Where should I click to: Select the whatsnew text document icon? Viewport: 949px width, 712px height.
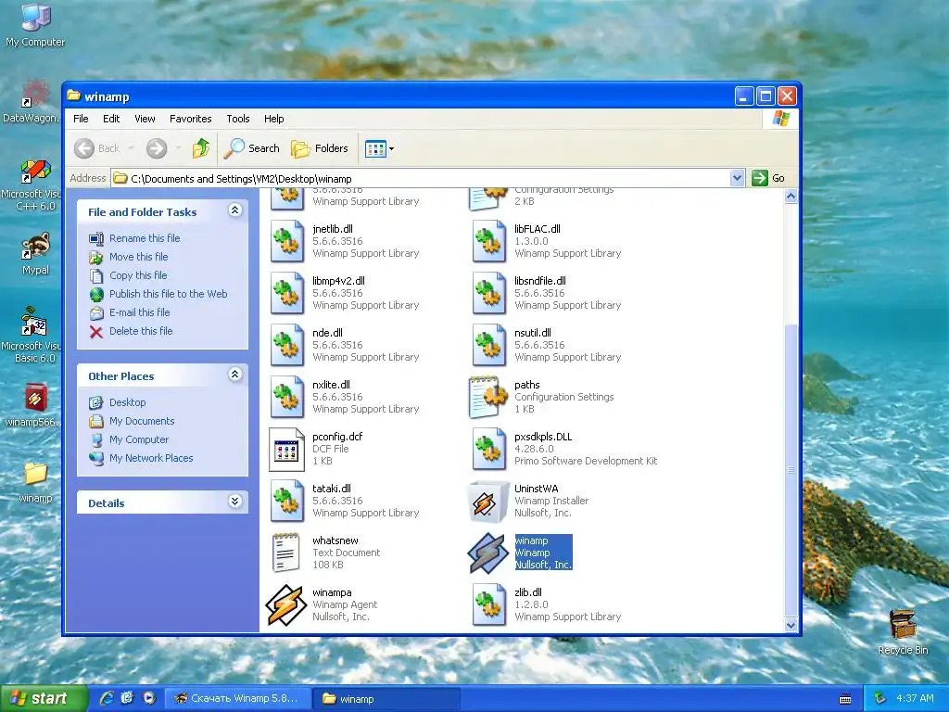pyautogui.click(x=285, y=553)
